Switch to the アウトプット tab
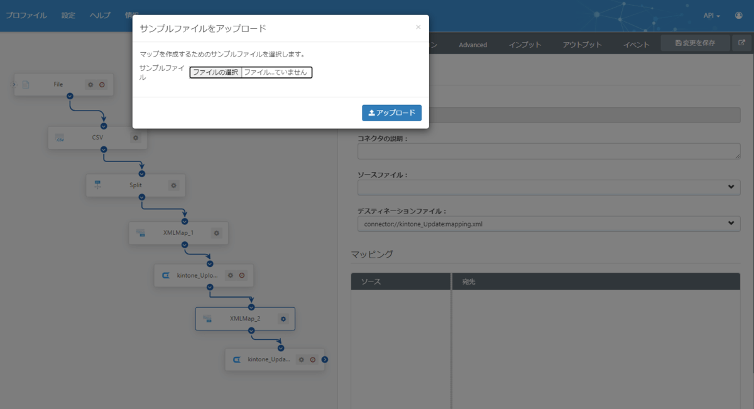Viewport: 754px width, 409px height. click(582, 45)
